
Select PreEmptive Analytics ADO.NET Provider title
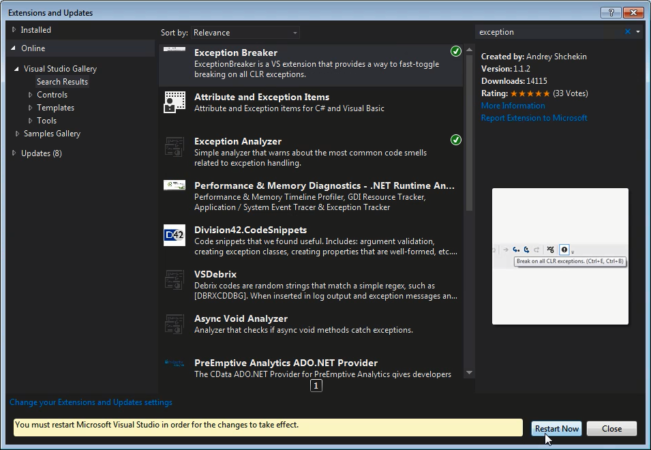(286, 363)
